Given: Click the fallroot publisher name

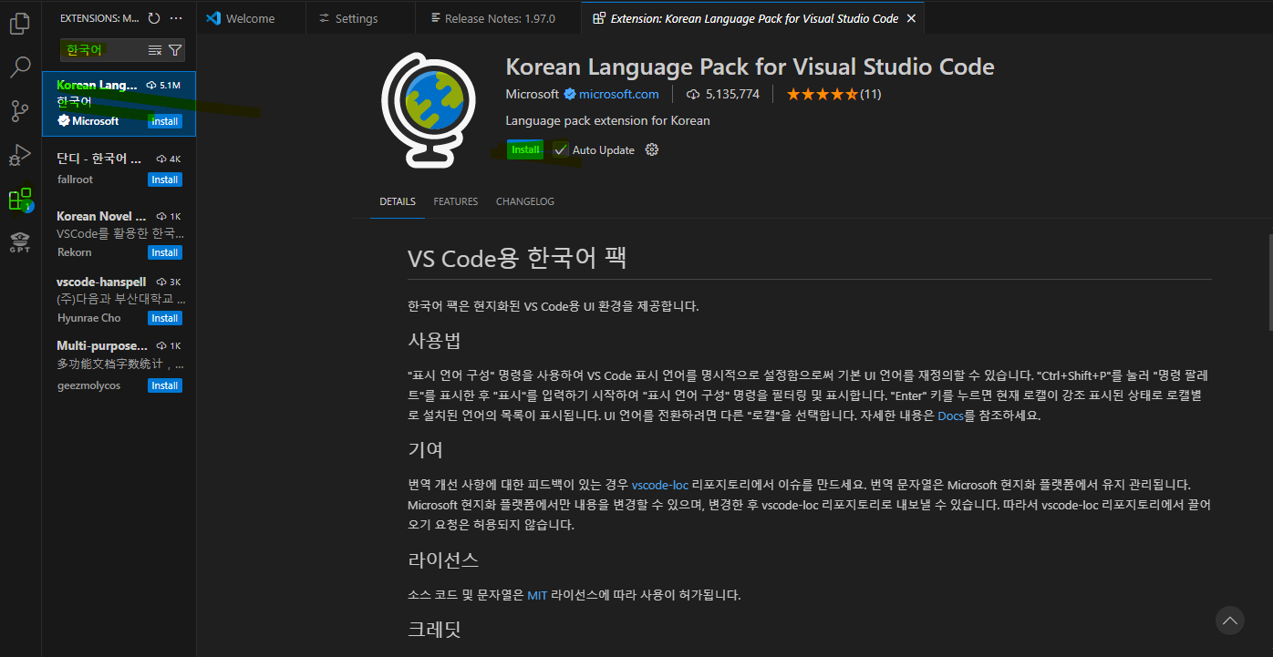Looking at the screenshot, I should pos(75,180).
